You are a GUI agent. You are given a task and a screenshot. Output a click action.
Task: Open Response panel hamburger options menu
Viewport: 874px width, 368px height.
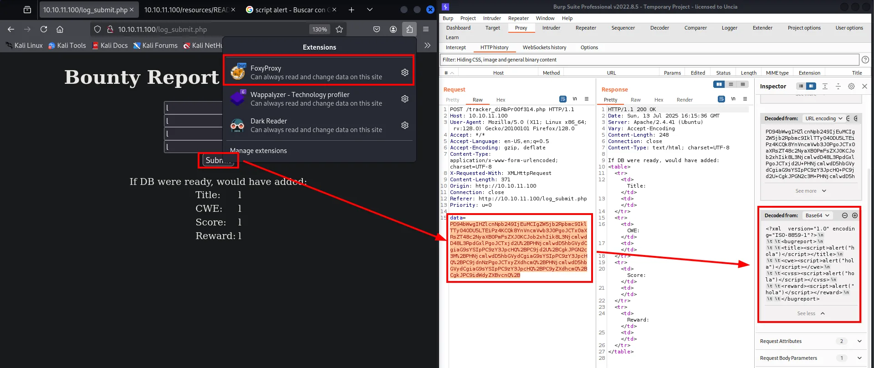745,99
